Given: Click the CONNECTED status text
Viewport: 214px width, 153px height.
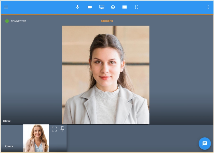Looking at the screenshot, I should pos(18,21).
